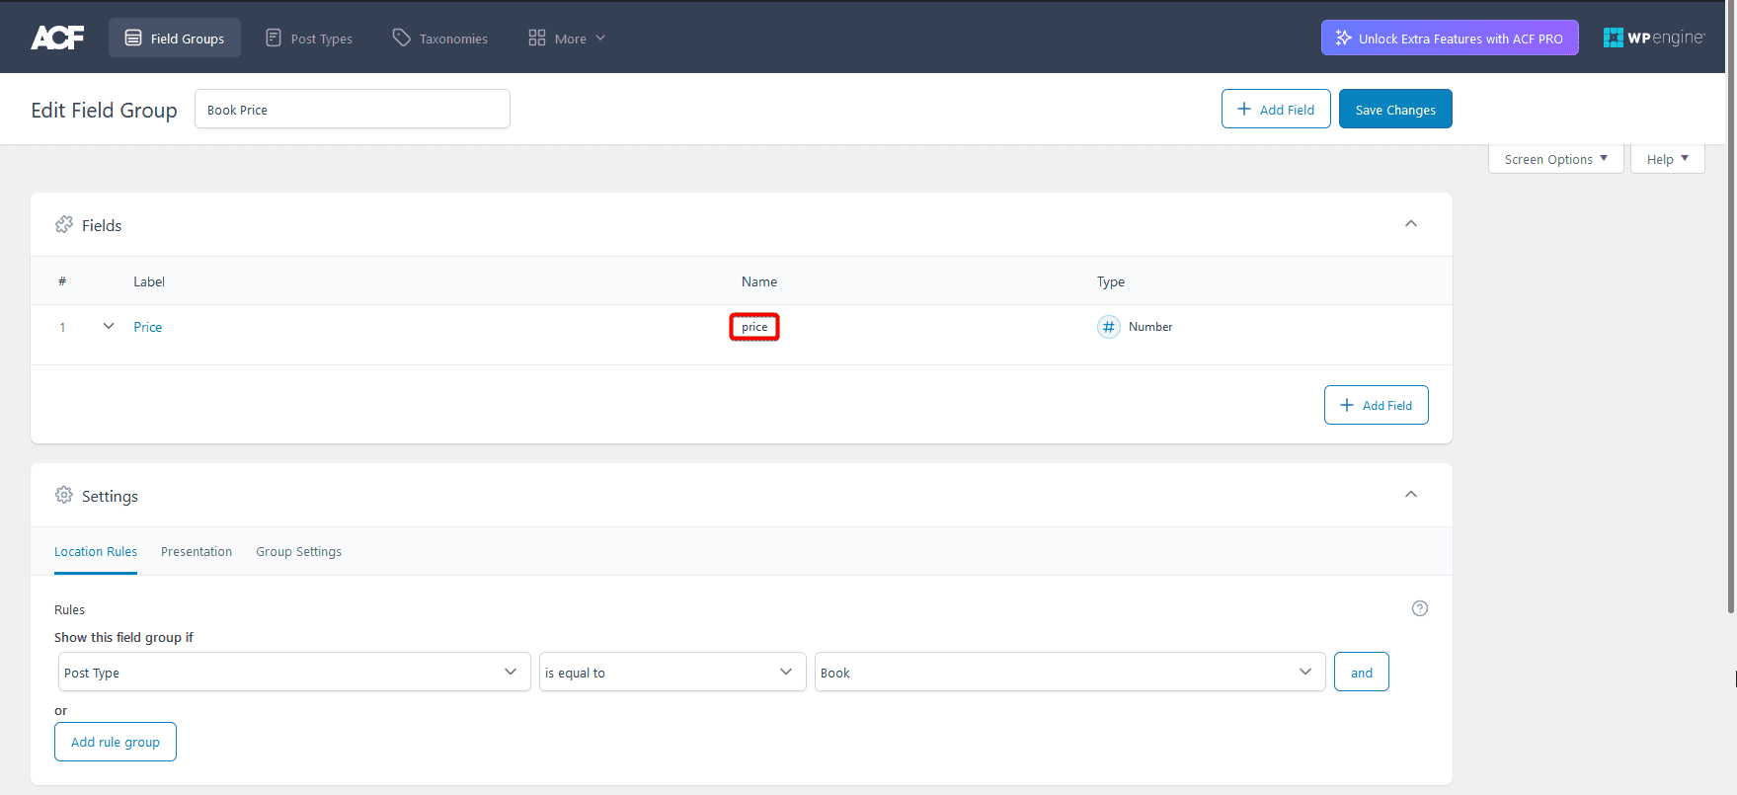Click the Book Price title input field
This screenshot has width=1737, height=795.
[352, 110]
